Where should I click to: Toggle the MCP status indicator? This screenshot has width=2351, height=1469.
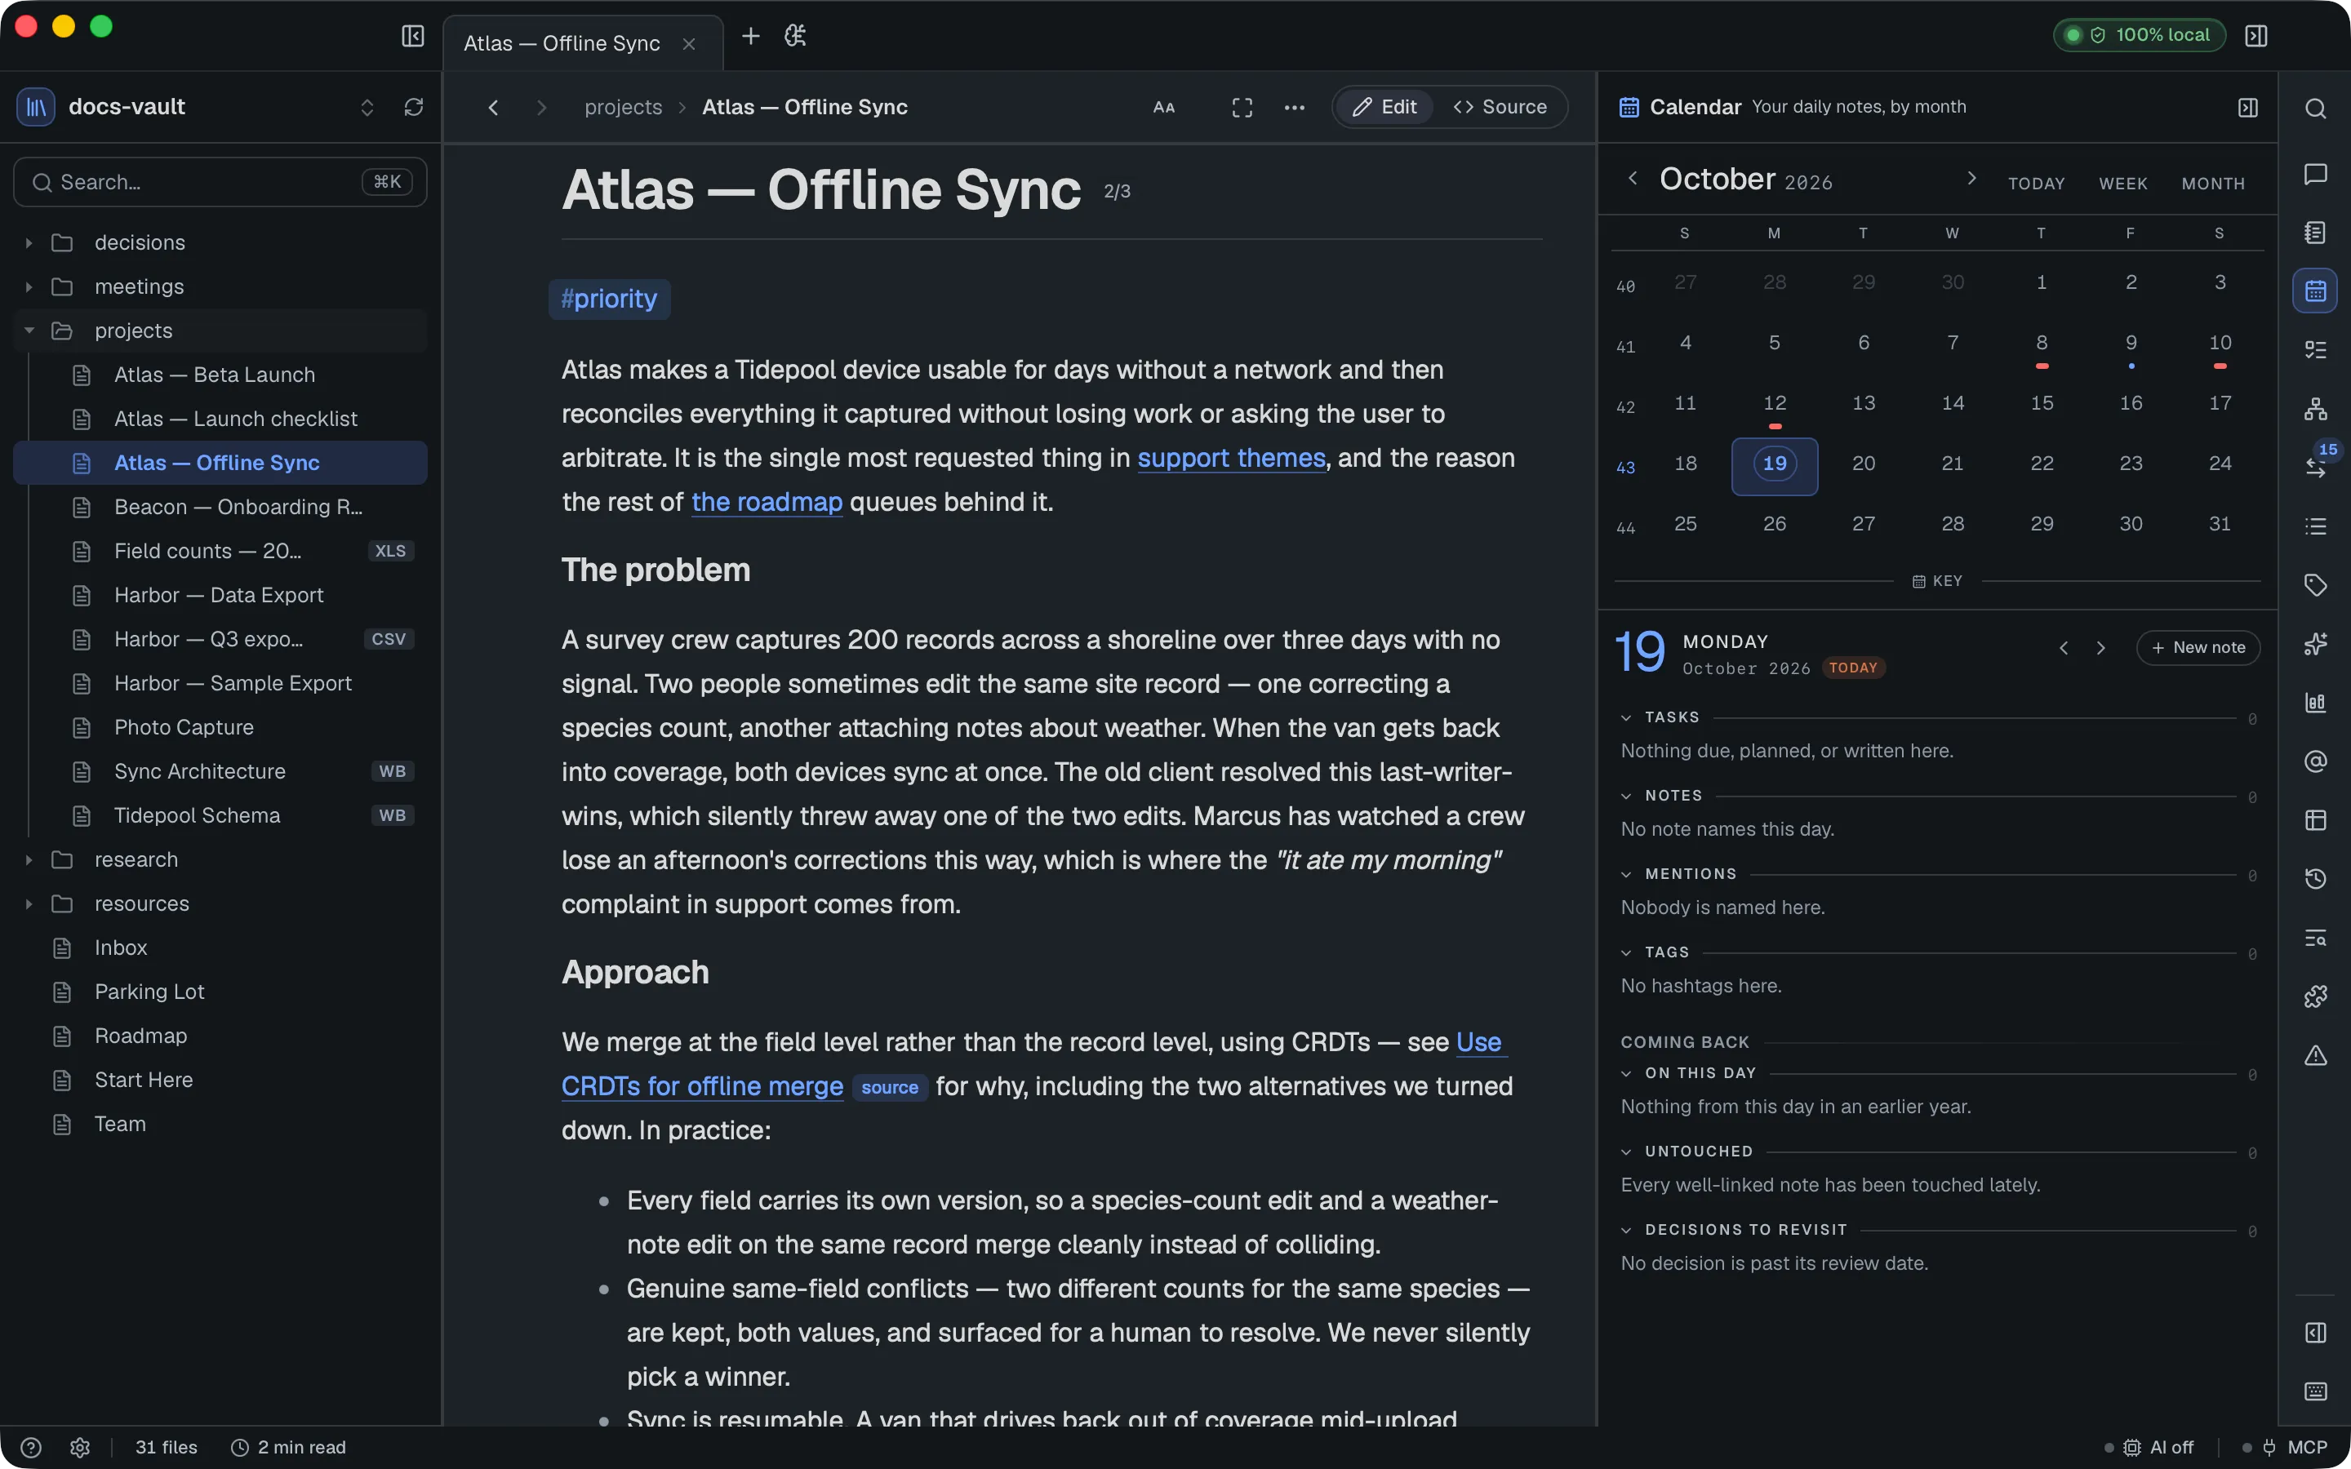(x=2285, y=1447)
